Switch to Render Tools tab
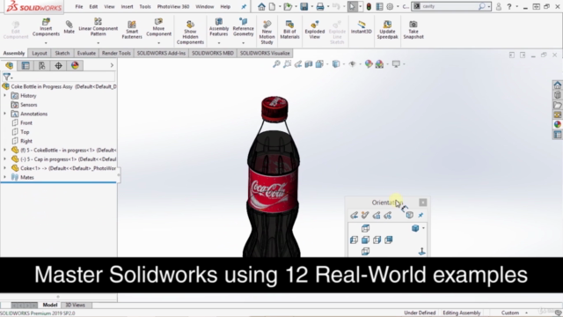Viewport: 563px width, 317px height. pos(116,53)
